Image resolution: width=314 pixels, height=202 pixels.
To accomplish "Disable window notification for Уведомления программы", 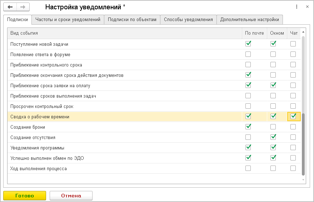I will pyautogui.click(x=273, y=148).
